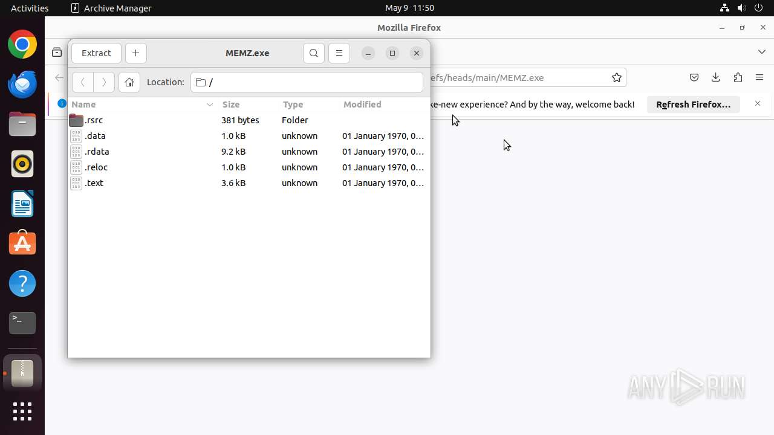774x435 pixels.
Task: Open the Archive Manager hamburger menu
Action: 339,53
